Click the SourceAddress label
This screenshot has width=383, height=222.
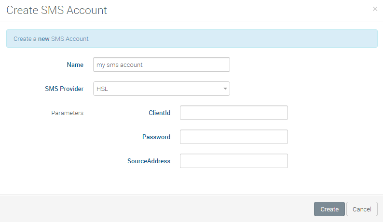[149, 161]
